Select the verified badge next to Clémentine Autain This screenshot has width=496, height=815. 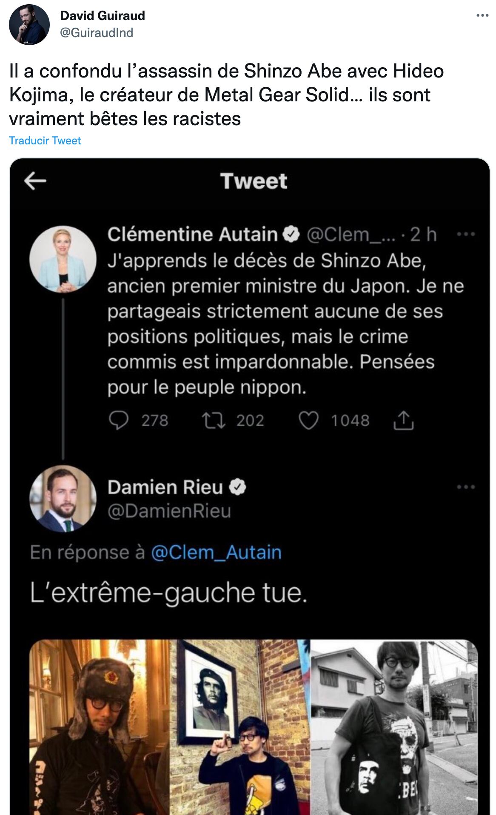[291, 233]
